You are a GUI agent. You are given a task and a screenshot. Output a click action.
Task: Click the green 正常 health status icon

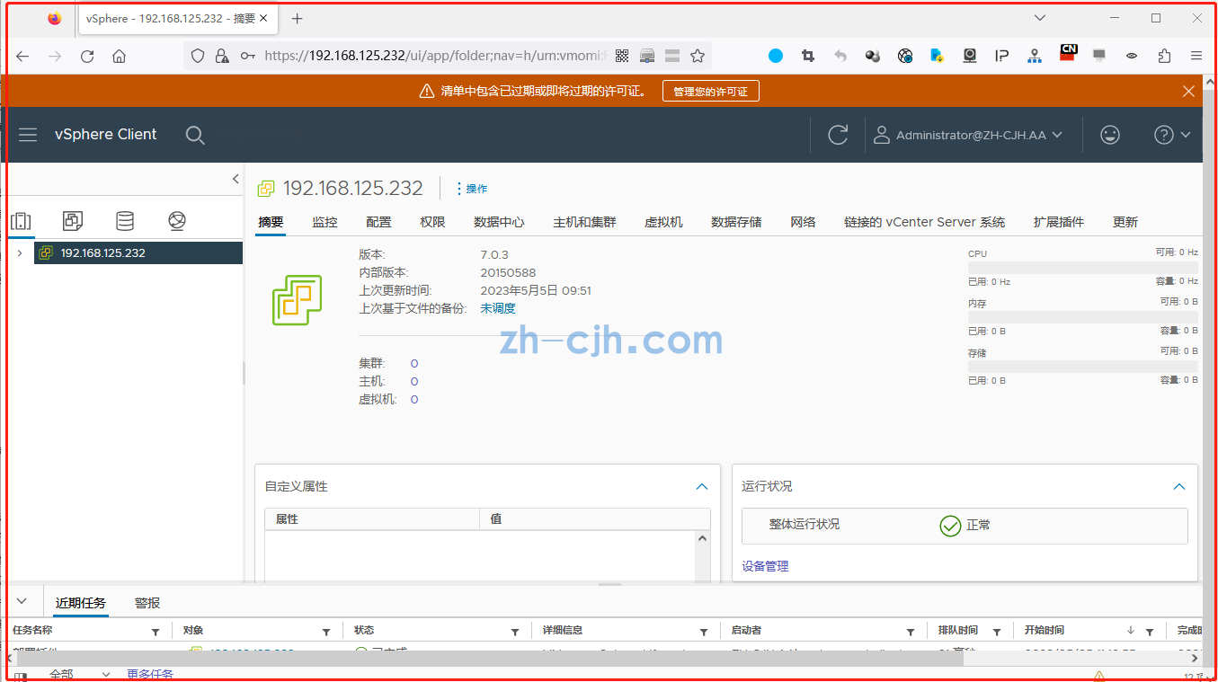pos(950,526)
